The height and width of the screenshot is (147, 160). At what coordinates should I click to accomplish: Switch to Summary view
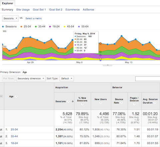tap(7, 10)
